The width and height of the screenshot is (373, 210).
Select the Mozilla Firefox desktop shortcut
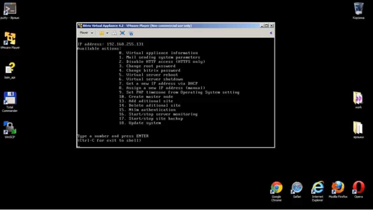[338, 190]
